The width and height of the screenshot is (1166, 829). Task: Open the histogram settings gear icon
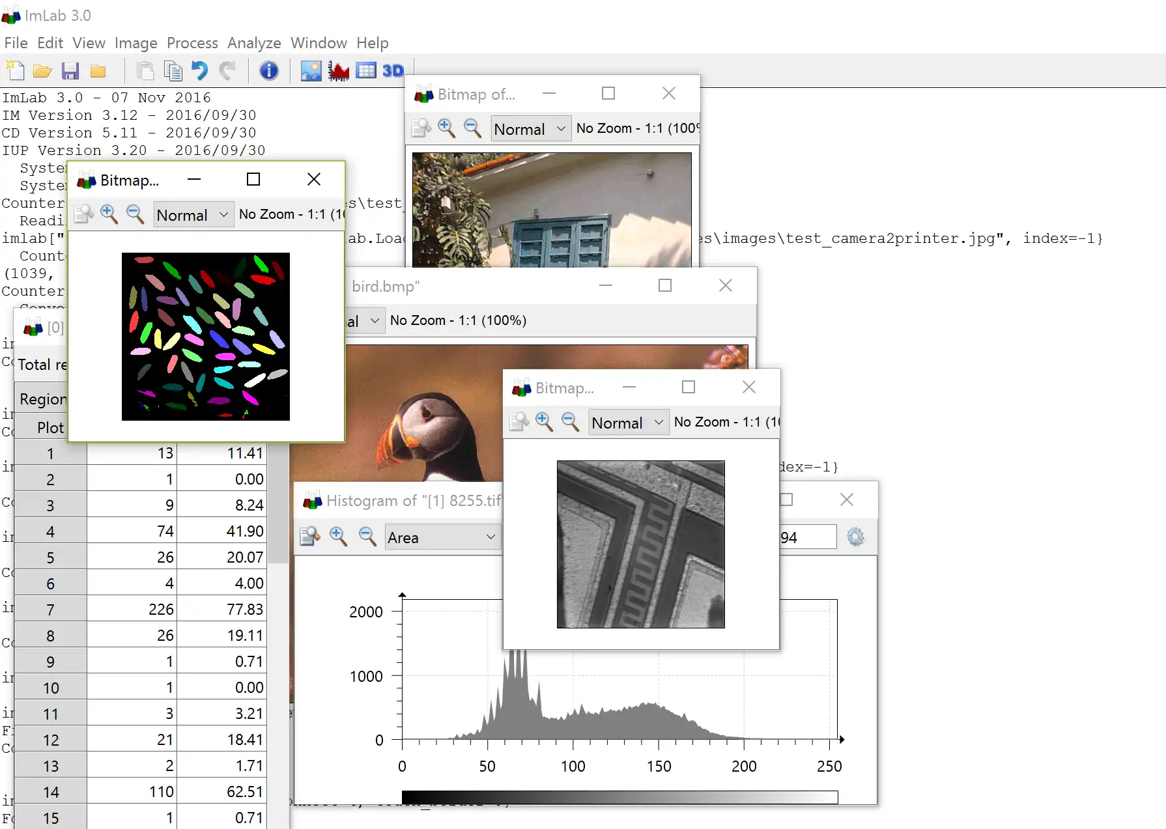855,537
